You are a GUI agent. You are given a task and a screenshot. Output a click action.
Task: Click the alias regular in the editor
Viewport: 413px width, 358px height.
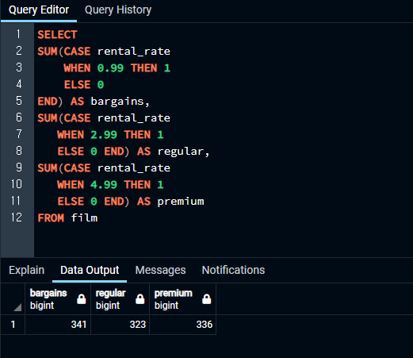click(180, 152)
